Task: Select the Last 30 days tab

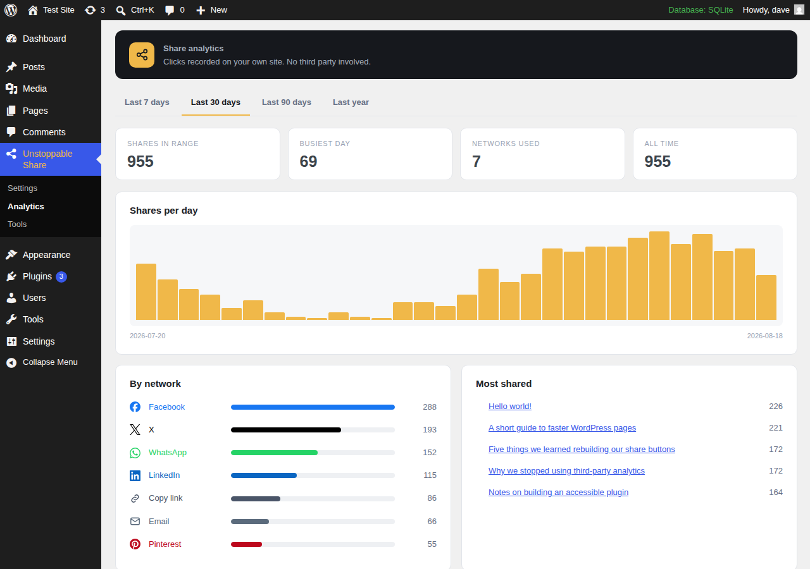Action: tap(216, 102)
